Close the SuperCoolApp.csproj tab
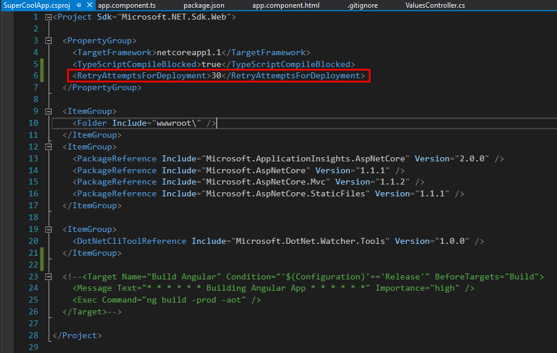Viewport: 557px width, 353px height. point(90,5)
